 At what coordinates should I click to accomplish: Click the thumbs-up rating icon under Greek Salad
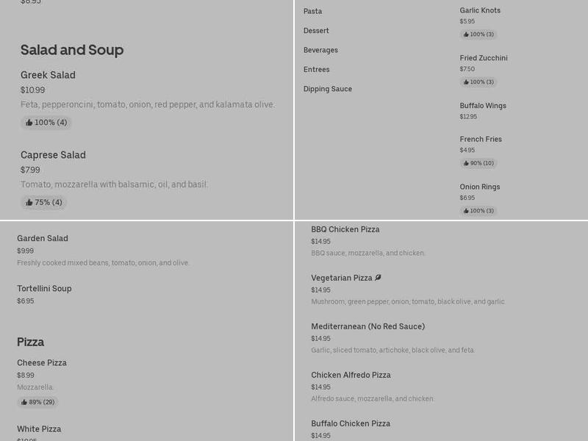click(x=29, y=123)
